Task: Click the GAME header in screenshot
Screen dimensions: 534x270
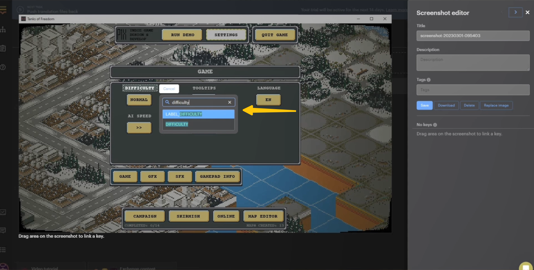Action: [205, 72]
